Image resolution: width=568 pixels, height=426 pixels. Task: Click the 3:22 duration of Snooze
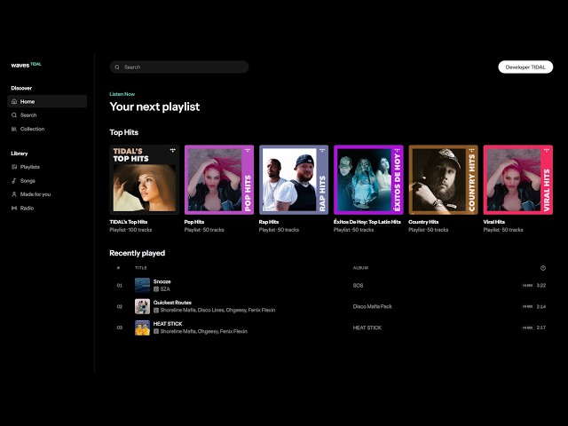click(x=540, y=286)
